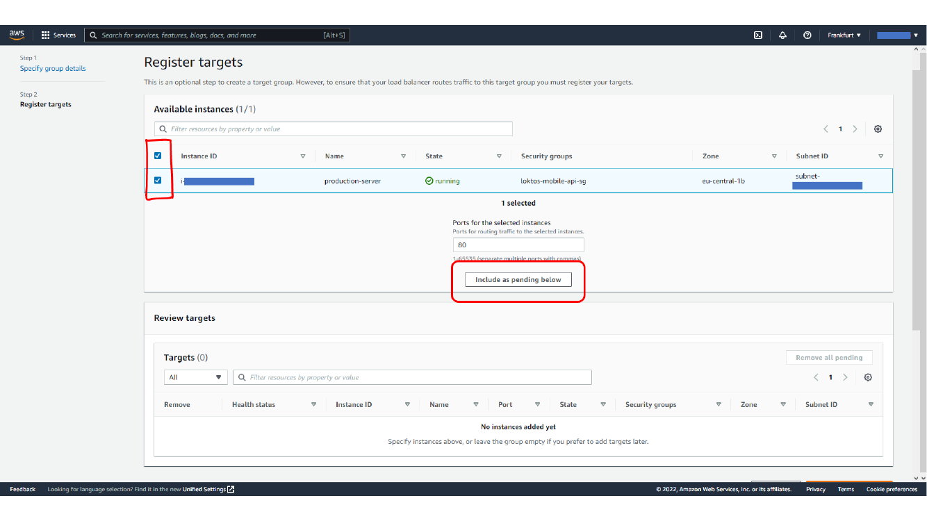Open the Frankfurt region dropdown
This screenshot has width=927, height=521.
(844, 35)
